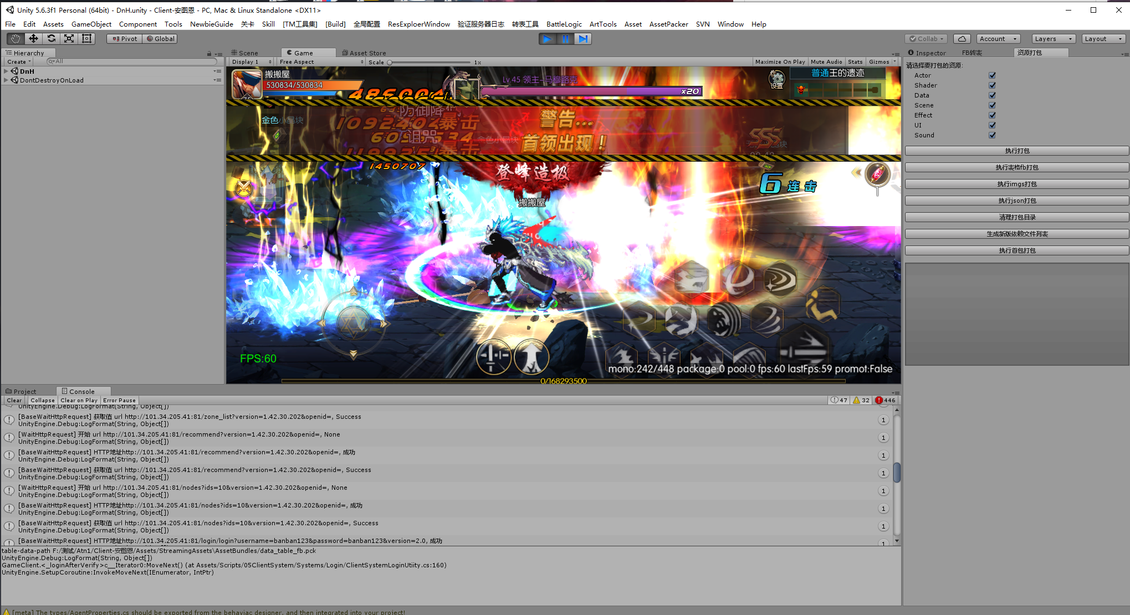Expand the DnH scene in Hierarchy
Image resolution: width=1130 pixels, height=615 pixels.
coord(6,71)
